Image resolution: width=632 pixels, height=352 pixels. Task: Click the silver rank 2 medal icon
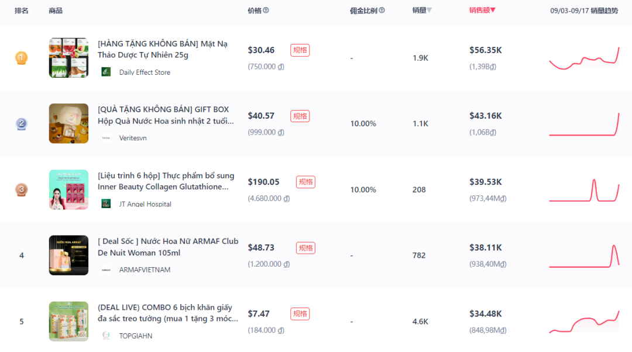tap(22, 123)
